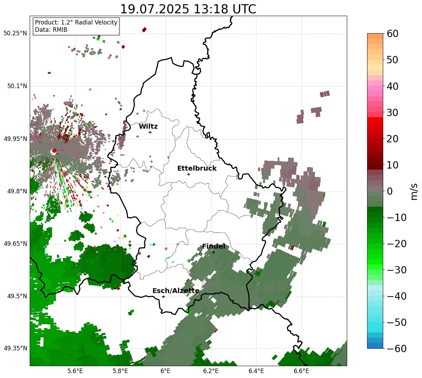Click the colorbar −20 tick label
Screen dimensions: 422x378
coord(396,244)
